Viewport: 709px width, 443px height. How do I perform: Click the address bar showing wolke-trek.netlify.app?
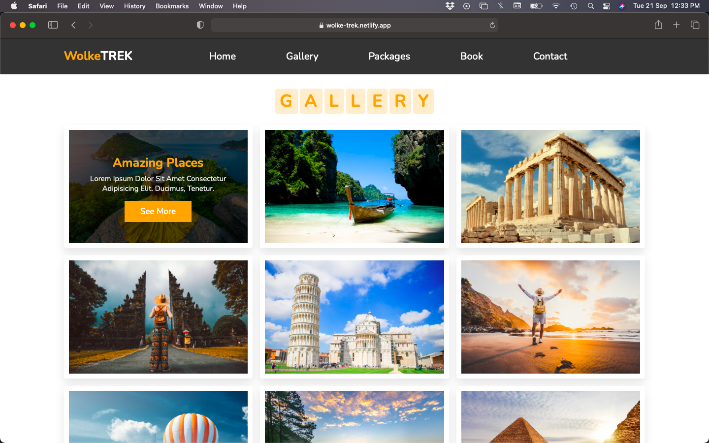pyautogui.click(x=354, y=25)
